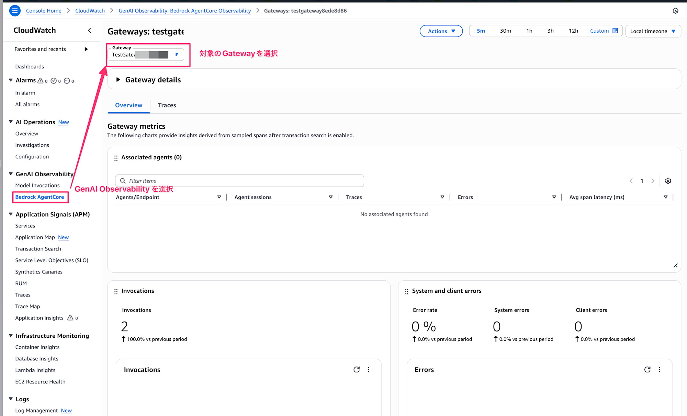Click the Custom time range calendar icon
This screenshot has height=416, width=687.
click(x=615, y=31)
